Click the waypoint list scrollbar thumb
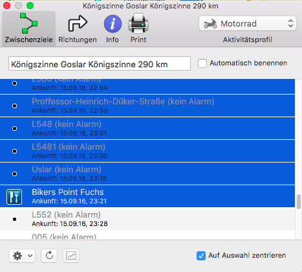Screen dimensions: 302x272 click(x=299, y=202)
